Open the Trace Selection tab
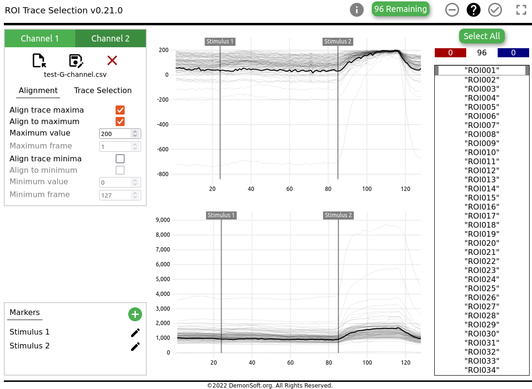 (x=102, y=91)
